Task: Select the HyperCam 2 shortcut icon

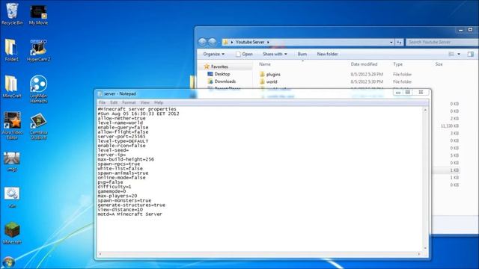Action: 38,50
